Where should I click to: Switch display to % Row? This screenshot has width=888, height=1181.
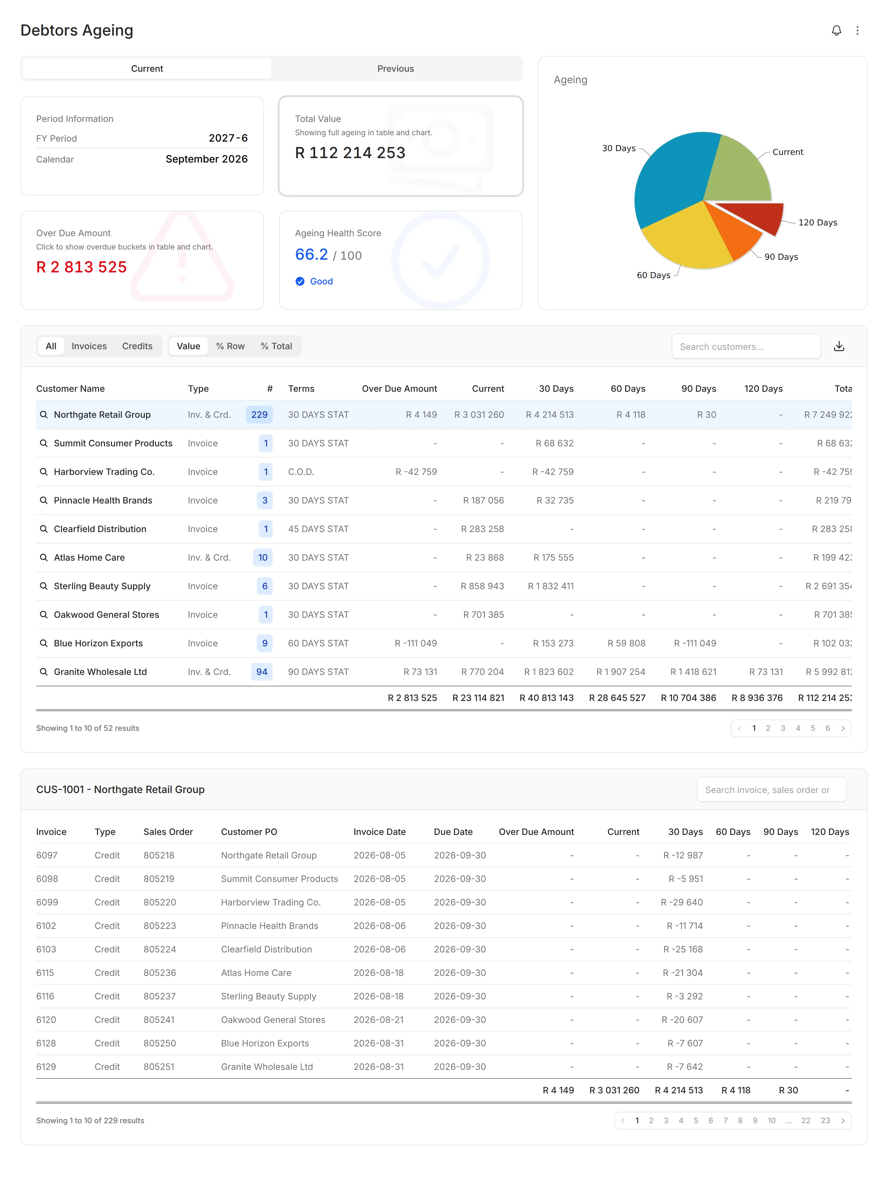pos(230,346)
